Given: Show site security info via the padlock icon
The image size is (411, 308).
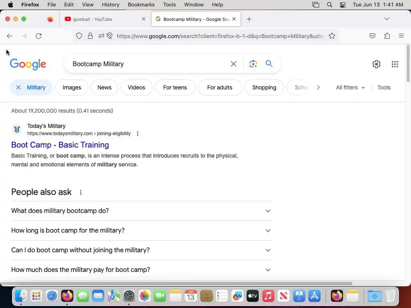Looking at the screenshot, I should 90,36.
